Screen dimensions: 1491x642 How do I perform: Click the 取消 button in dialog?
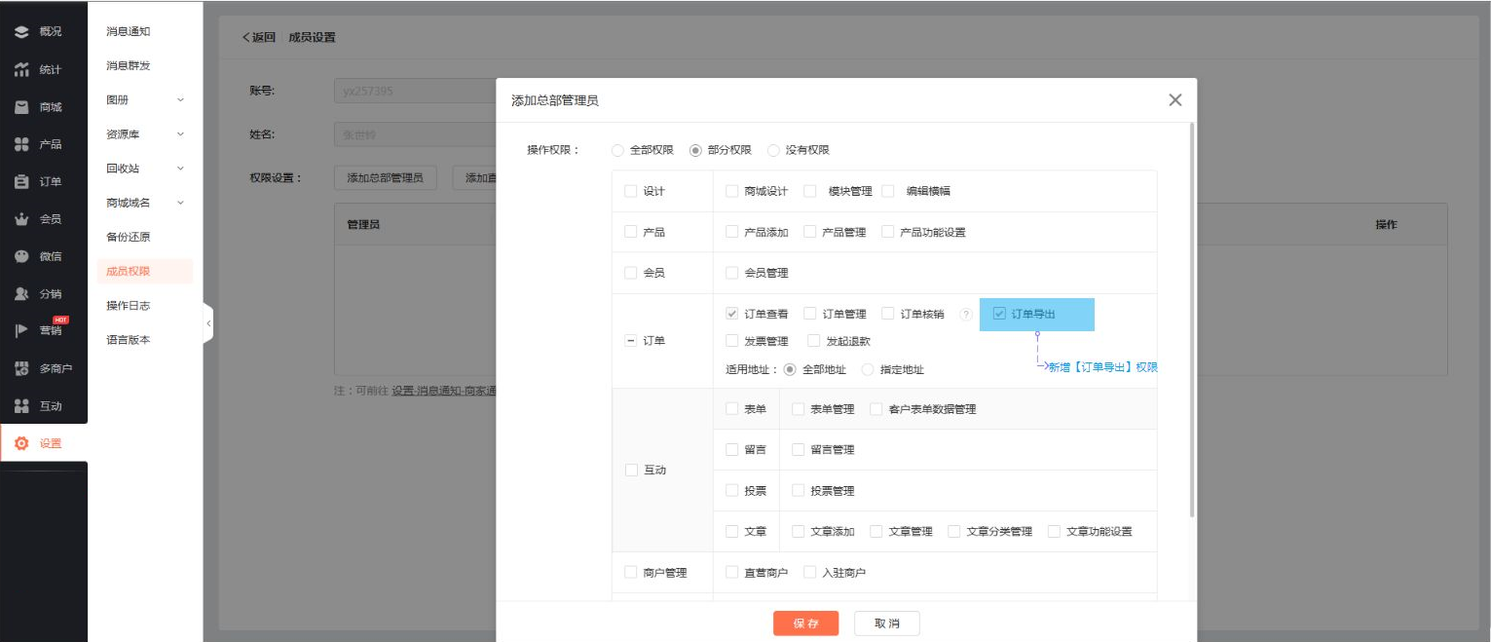click(886, 623)
